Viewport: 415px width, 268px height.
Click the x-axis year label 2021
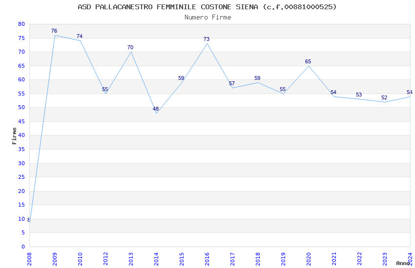334,259
